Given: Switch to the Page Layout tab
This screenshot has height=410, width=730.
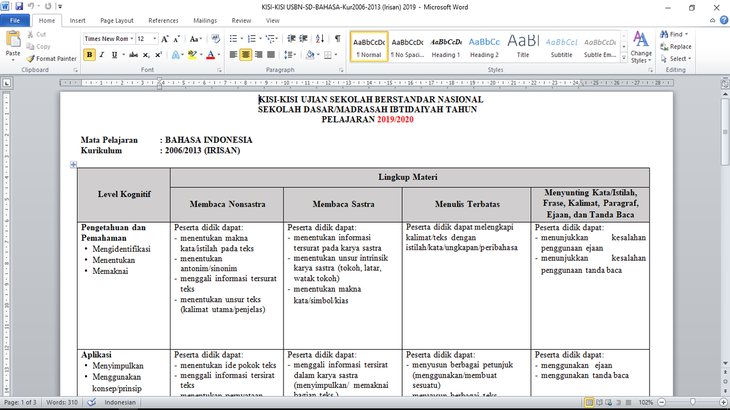Looking at the screenshot, I should tap(117, 20).
